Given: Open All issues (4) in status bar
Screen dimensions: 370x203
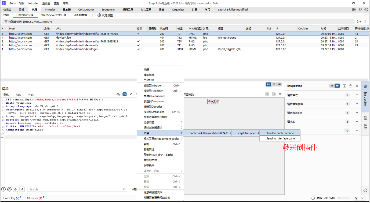Looking at the screenshot, I should point(34,198).
